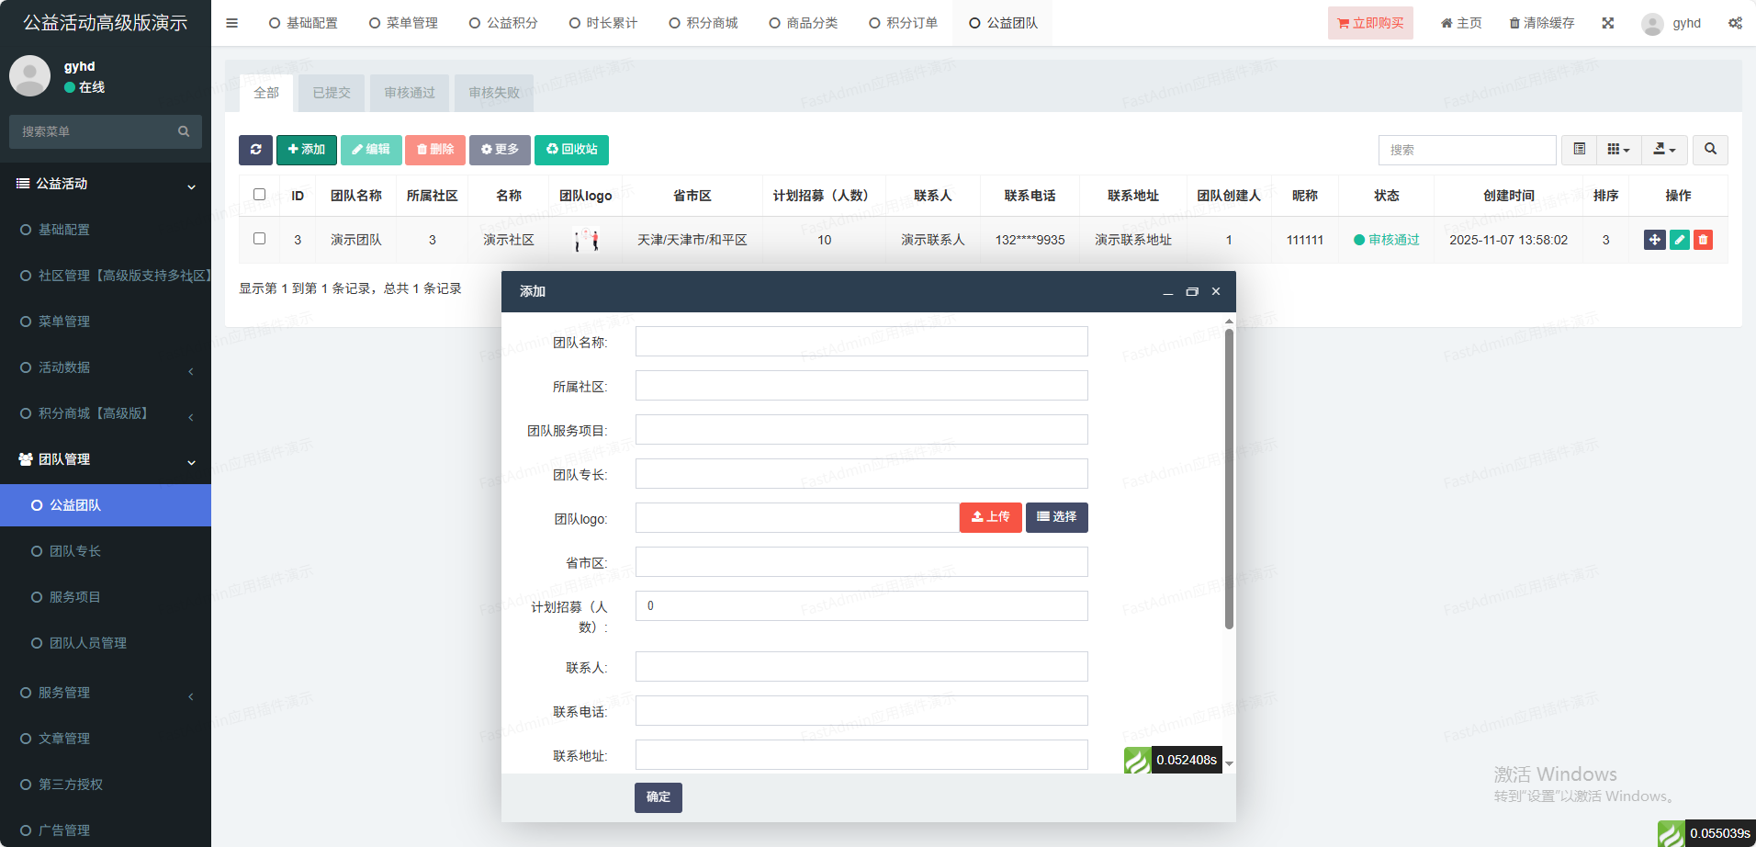Click the hamburger menu toggle icon
The height and width of the screenshot is (847, 1756).
232,23
